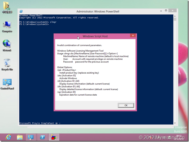Open File Explorer from the taskbar

pos(20,137)
